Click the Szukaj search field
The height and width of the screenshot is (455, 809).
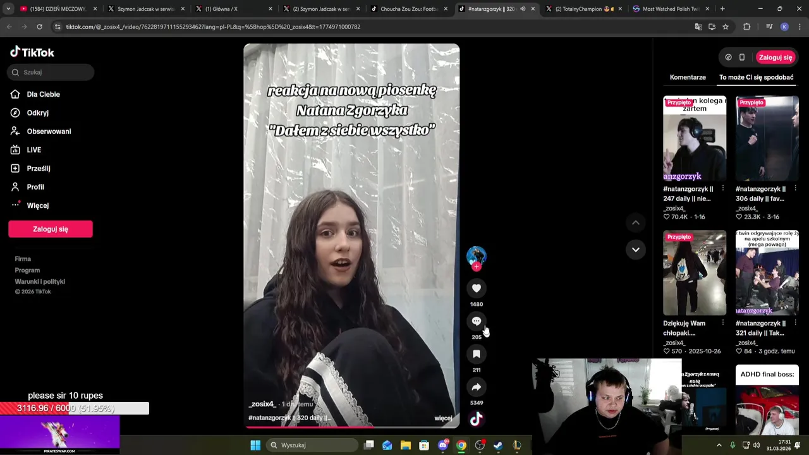(x=51, y=72)
